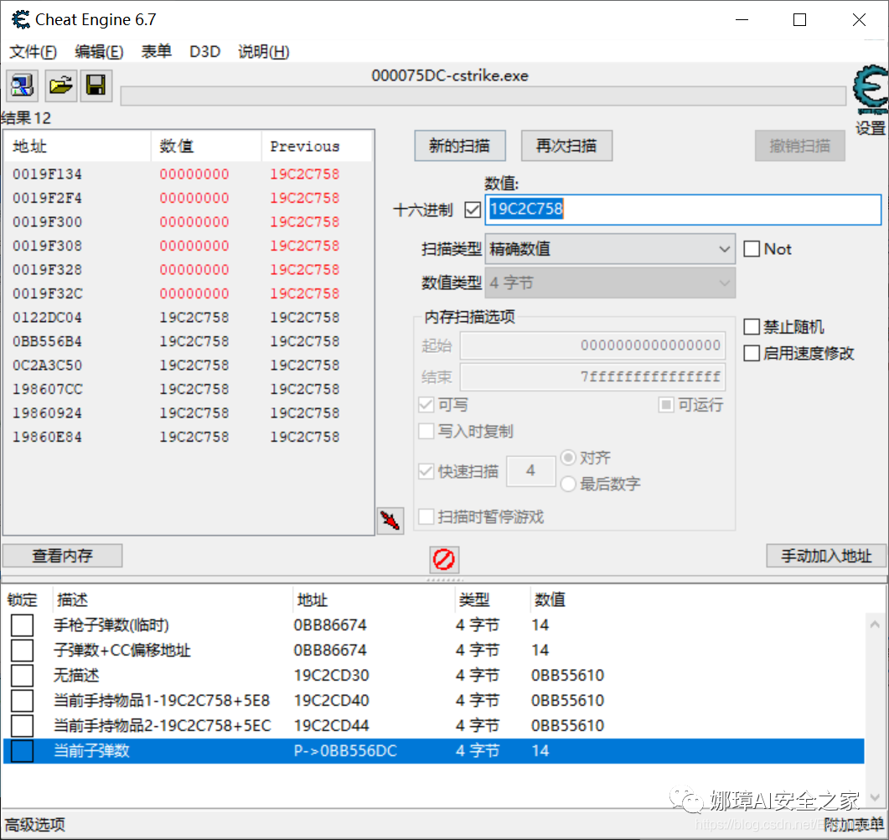Select result row 0019F300

pyautogui.click(x=189, y=222)
